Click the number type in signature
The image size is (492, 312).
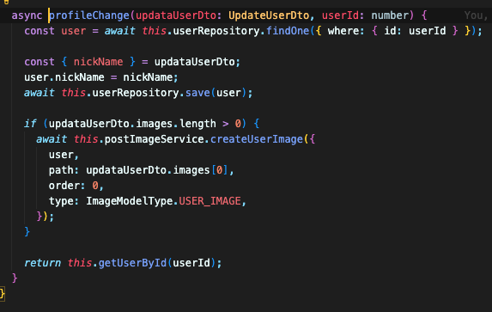tap(390, 15)
